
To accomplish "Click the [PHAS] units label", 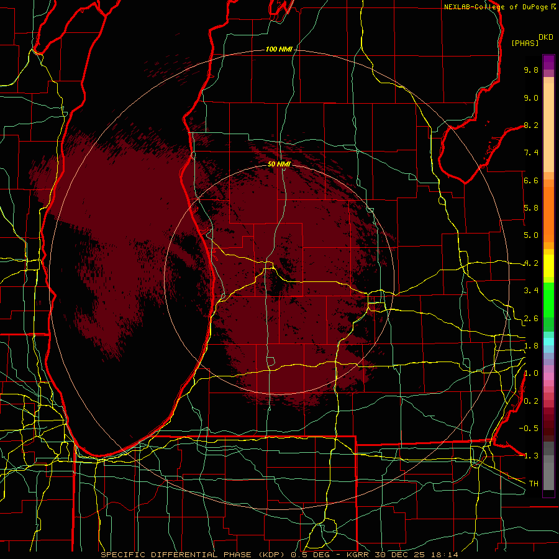I will coord(525,43).
